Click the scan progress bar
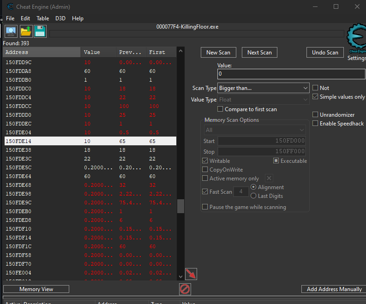Viewport: 366px width, 304px height. (x=197, y=34)
